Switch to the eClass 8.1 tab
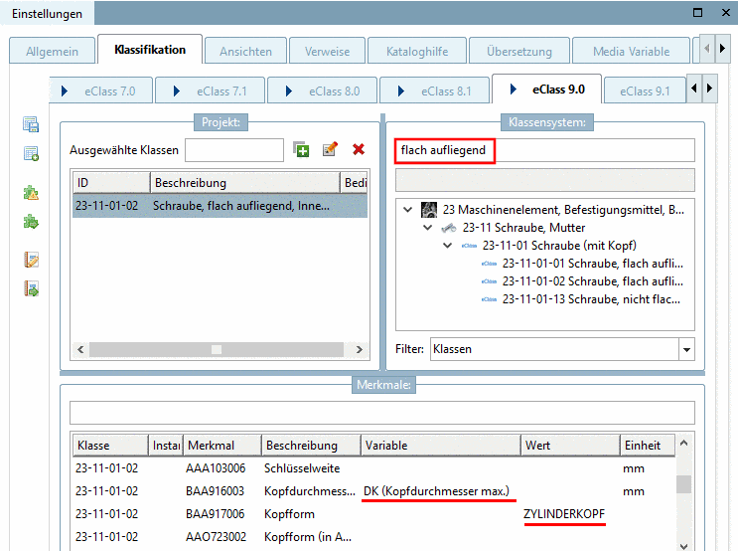Viewport: 738px width, 551px height. [x=434, y=91]
